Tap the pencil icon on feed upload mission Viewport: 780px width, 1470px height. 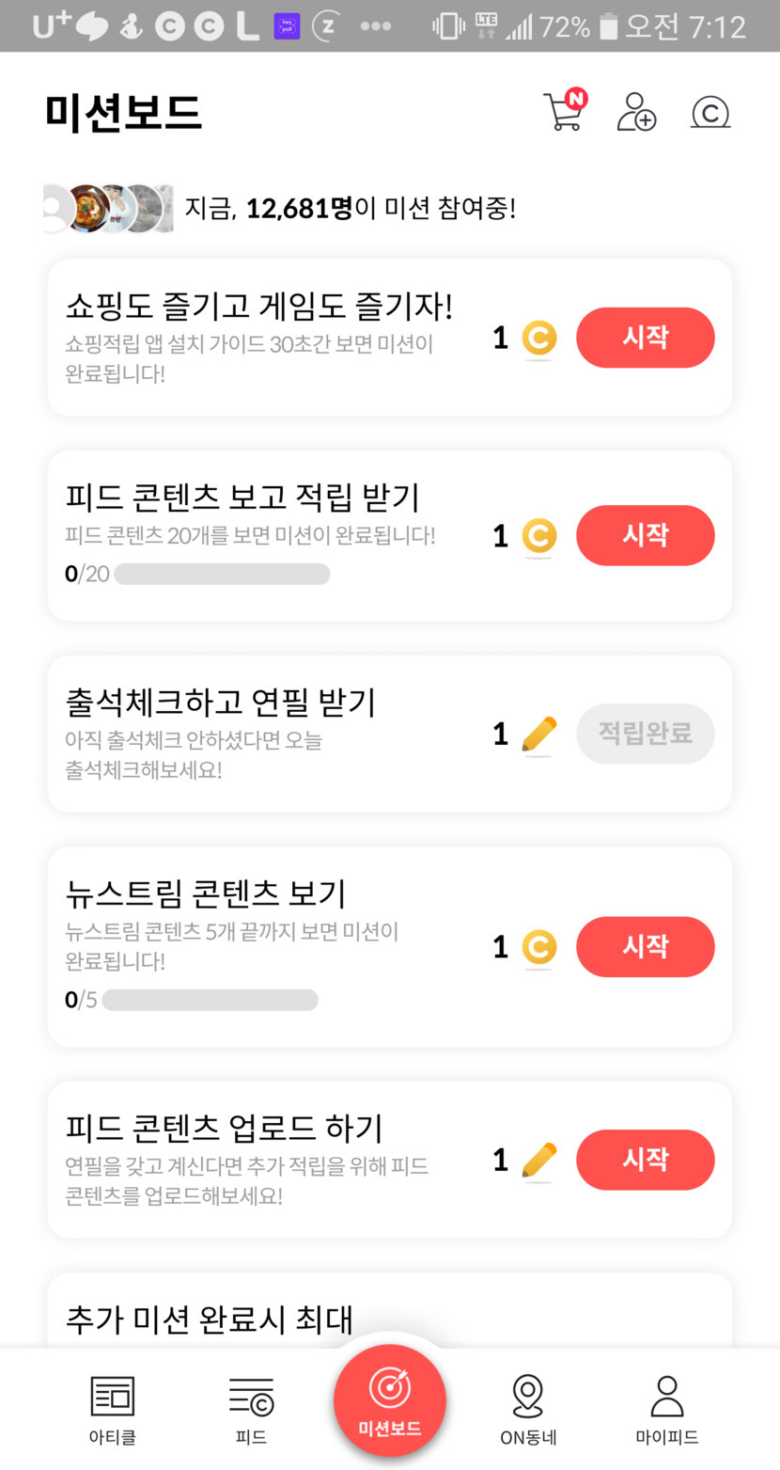[538, 1161]
